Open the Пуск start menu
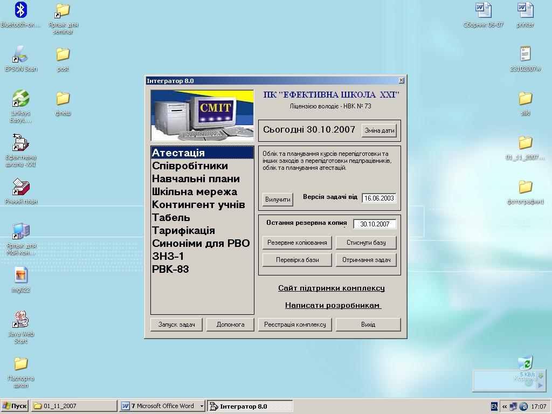 click(15, 406)
